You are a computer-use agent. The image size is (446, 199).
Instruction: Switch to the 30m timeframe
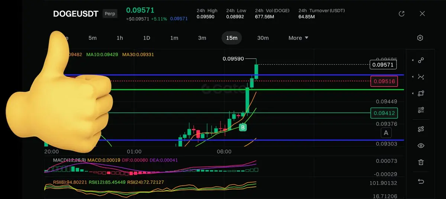[263, 38]
